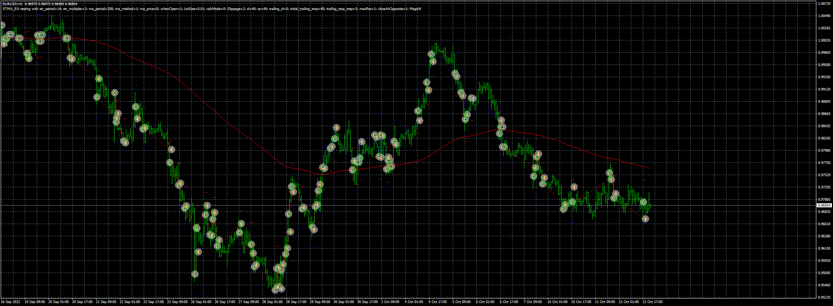Screen dimensions: 833x306
Task: Click the 30 Sep 17:00 time label
Action: point(367,302)
